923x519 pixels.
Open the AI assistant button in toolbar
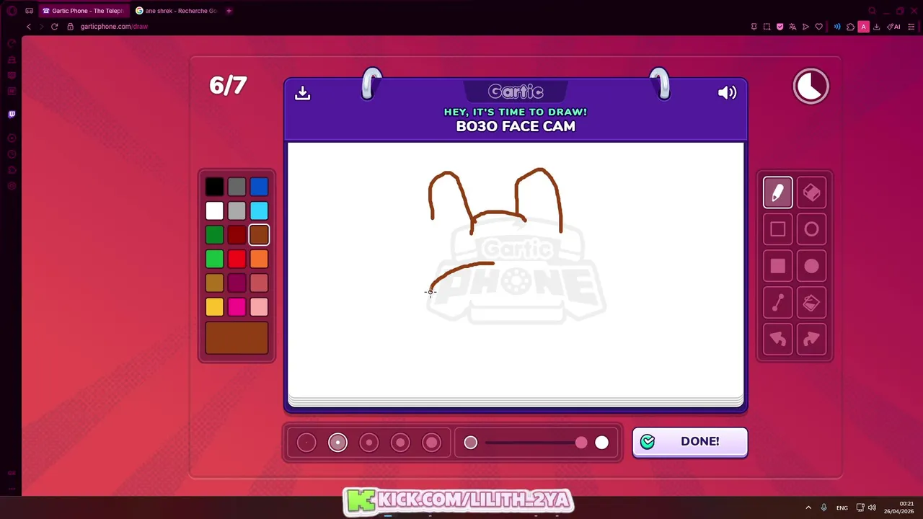893,27
